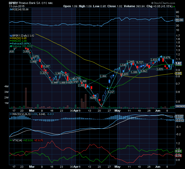Click the 2.166 retracement label
This screenshot has width=185, height=169.
pos(103,76)
